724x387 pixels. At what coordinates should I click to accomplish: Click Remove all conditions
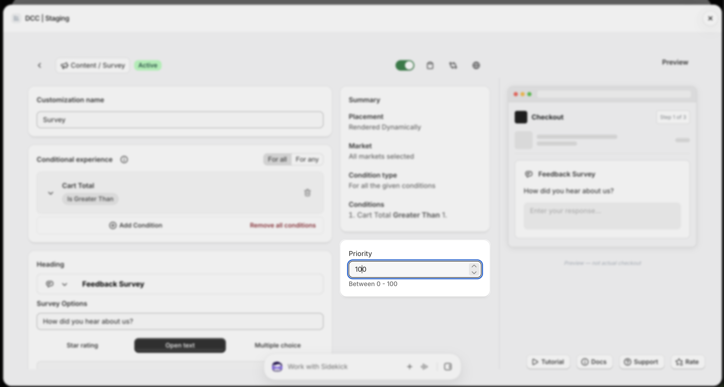coord(283,225)
